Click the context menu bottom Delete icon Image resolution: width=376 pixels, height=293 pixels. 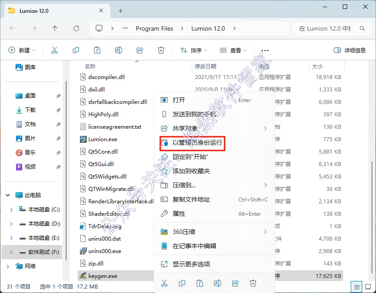coord(253,283)
